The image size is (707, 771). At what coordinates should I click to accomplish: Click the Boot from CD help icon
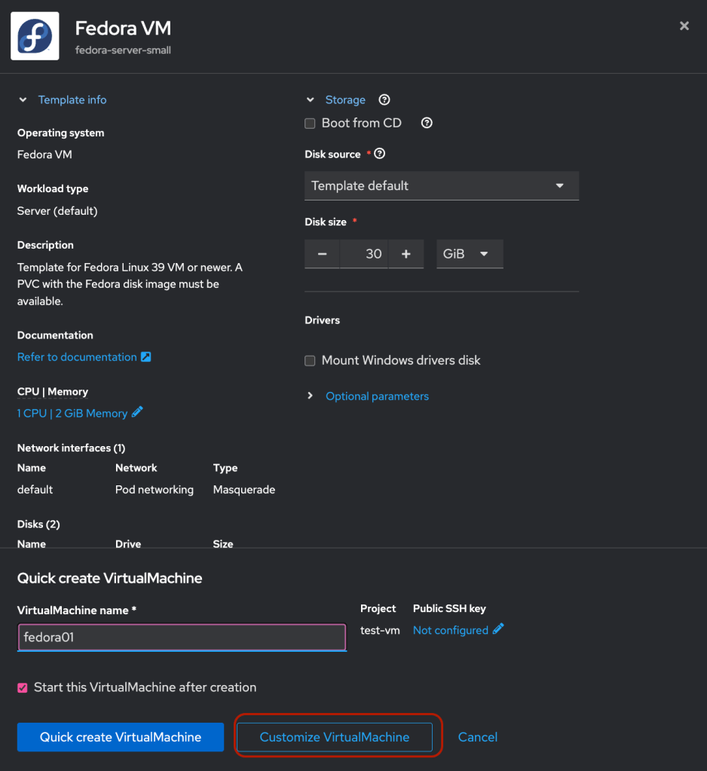pyautogui.click(x=427, y=123)
